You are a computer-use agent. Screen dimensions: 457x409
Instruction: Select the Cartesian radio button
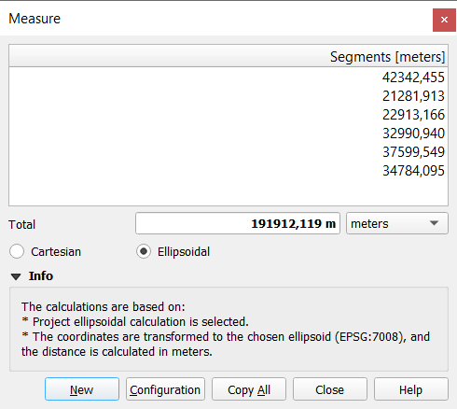click(x=17, y=251)
